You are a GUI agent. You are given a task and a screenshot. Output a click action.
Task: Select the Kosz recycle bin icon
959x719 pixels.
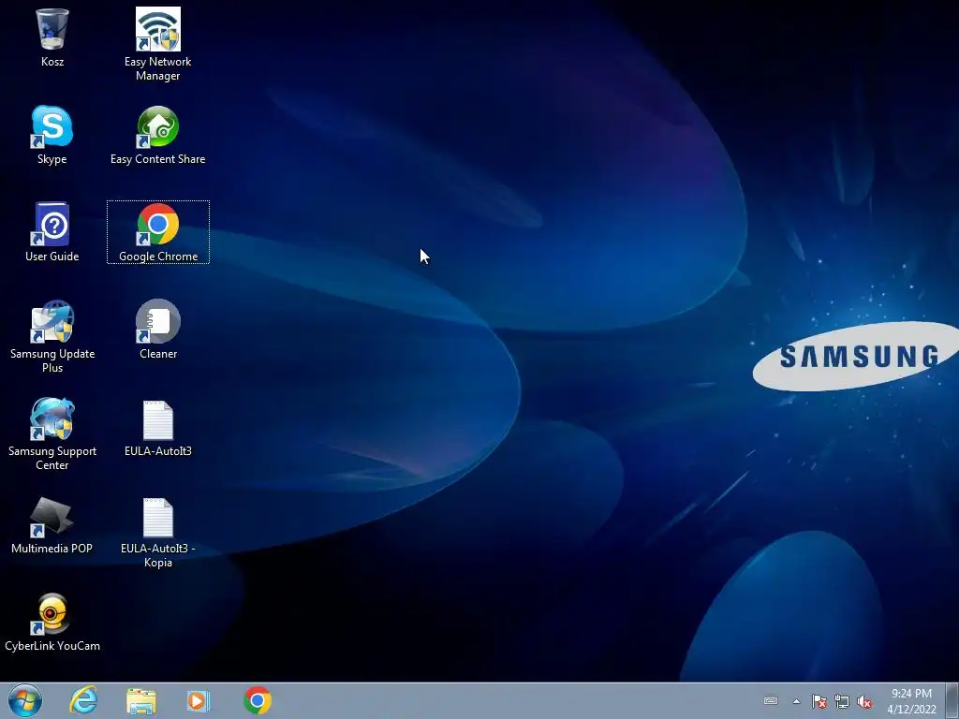click(x=52, y=37)
